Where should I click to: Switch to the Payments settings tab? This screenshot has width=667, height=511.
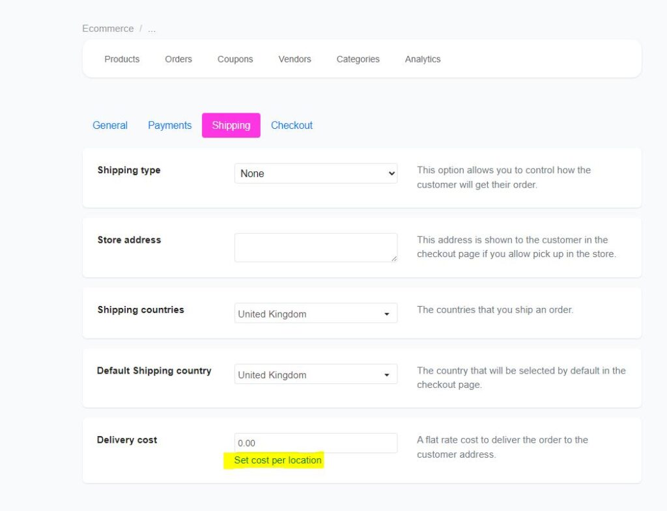170,126
